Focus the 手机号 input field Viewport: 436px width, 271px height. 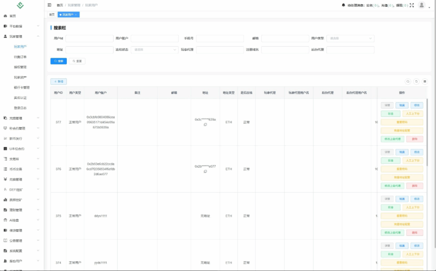[220, 38]
